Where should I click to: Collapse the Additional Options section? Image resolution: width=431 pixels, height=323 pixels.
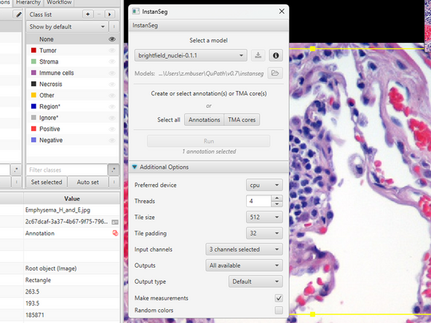[135, 167]
